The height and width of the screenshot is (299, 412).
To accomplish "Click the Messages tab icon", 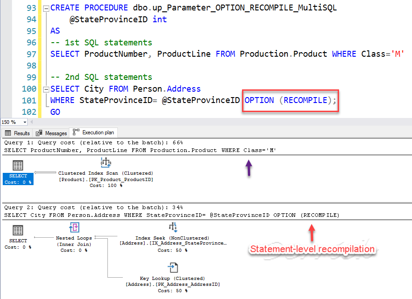I will coord(39,133).
